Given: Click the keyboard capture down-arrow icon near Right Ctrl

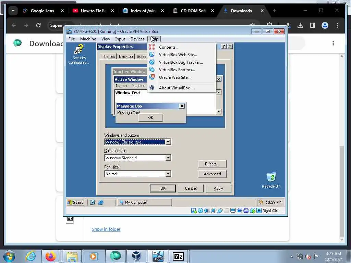Looking at the screenshot, I should tap(259, 211).
